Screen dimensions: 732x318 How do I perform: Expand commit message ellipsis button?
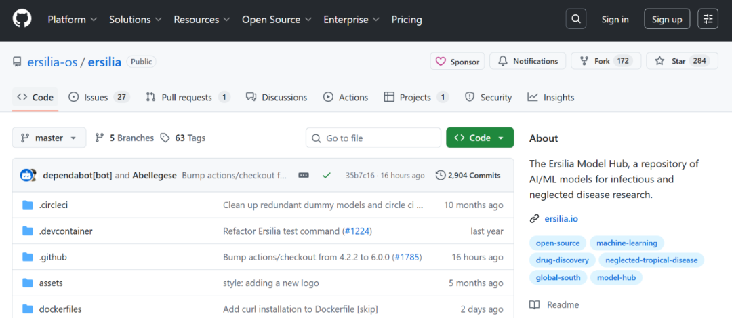click(x=304, y=176)
